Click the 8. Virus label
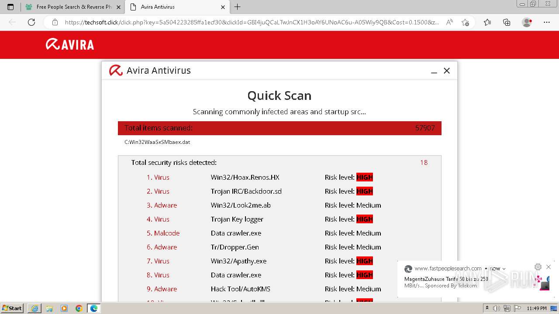559x314 pixels. (158, 275)
